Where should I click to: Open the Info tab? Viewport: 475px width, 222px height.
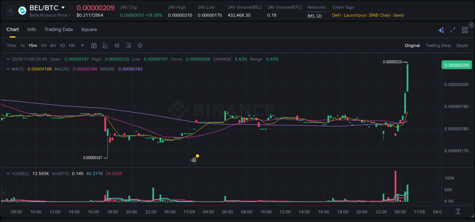(32, 29)
